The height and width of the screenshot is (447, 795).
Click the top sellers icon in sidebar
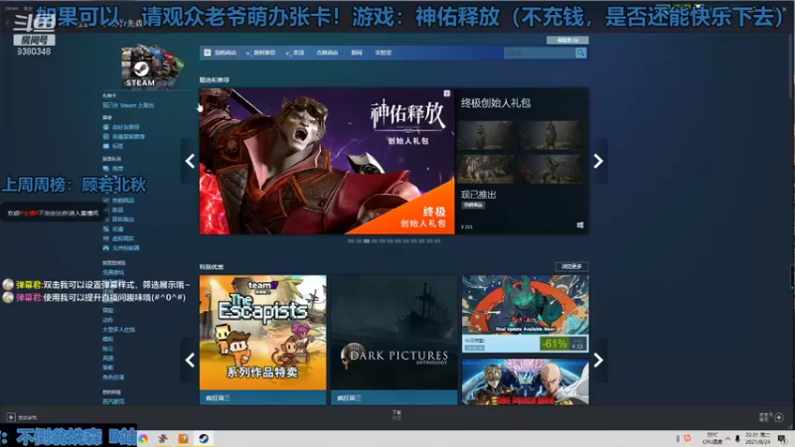pos(105,201)
